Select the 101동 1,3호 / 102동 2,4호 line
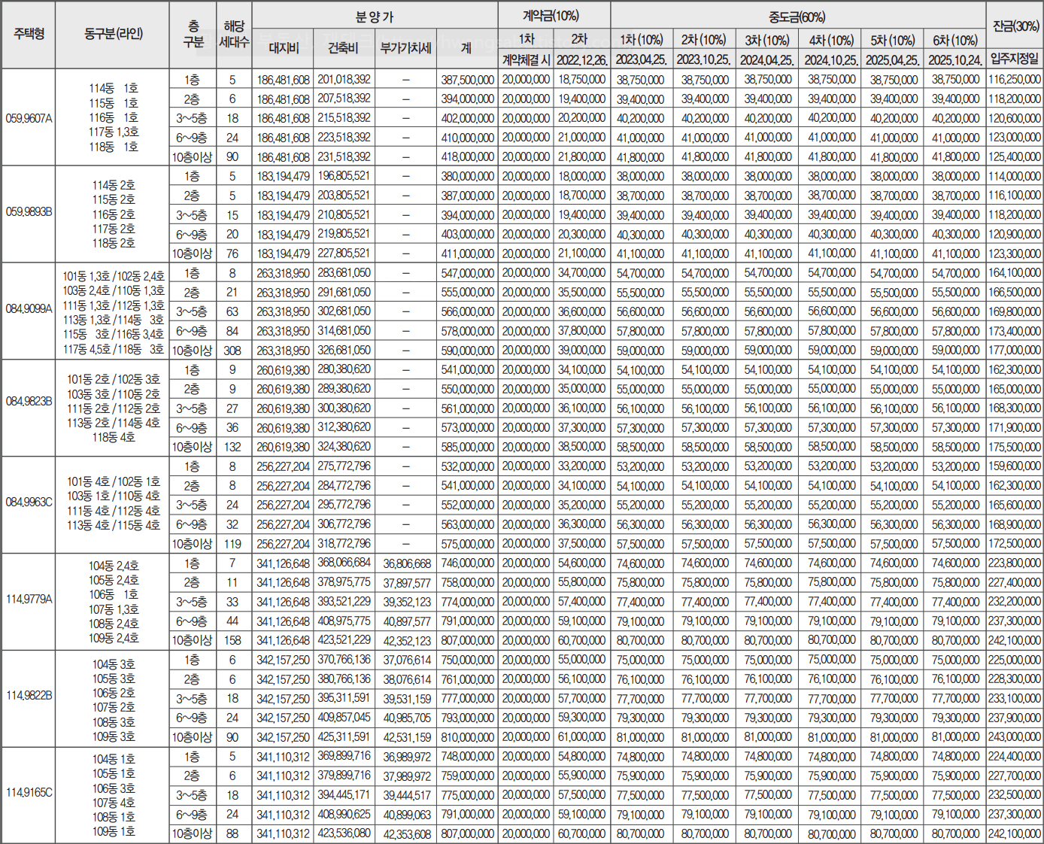 point(114,276)
